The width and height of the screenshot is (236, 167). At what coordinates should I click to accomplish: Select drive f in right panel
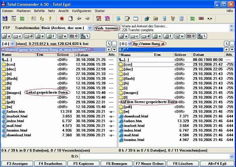168,36
